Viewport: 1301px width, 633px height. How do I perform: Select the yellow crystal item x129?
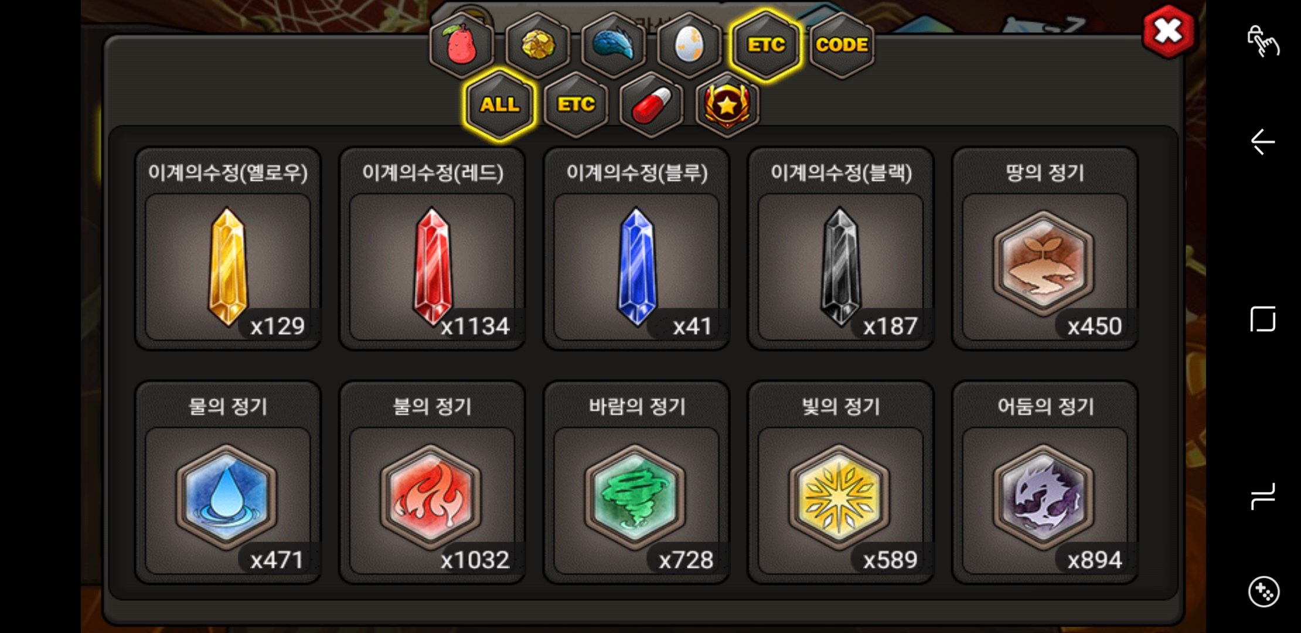(x=228, y=249)
